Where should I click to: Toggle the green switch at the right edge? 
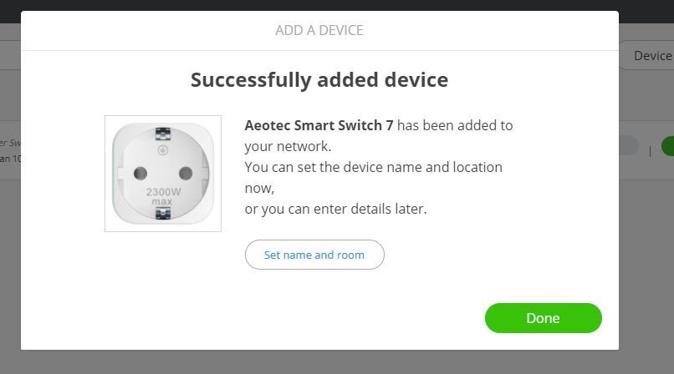[x=666, y=146]
